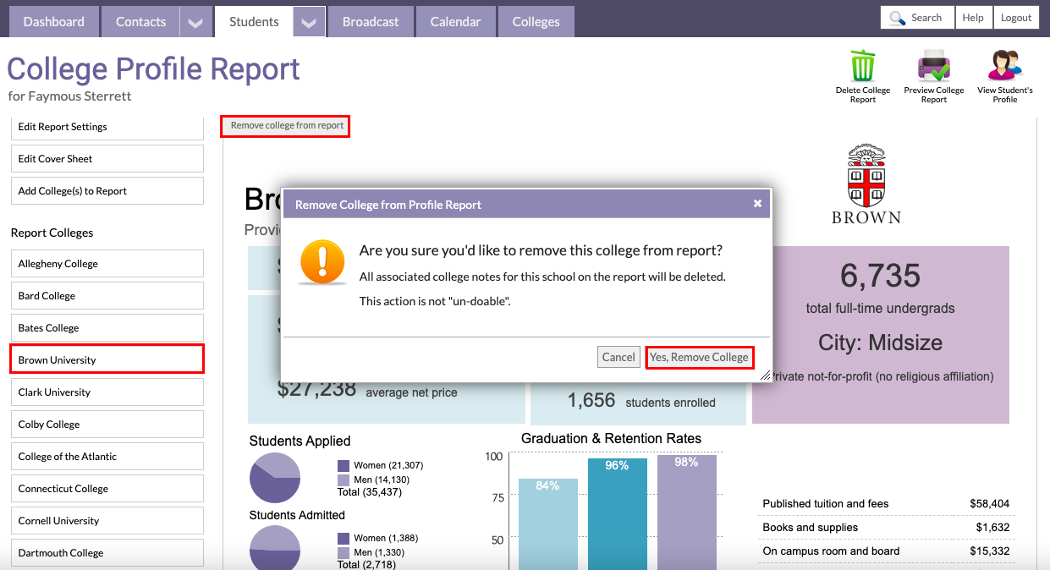
Task: Click the Students Applied pie chart
Action: (275, 478)
